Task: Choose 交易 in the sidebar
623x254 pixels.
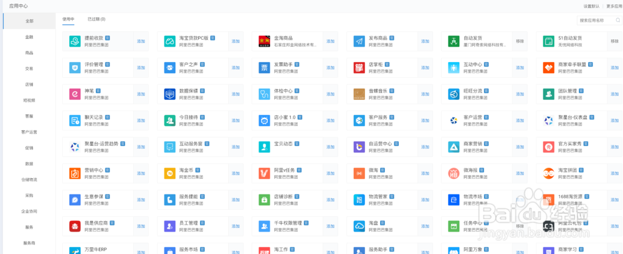Action: click(x=29, y=68)
